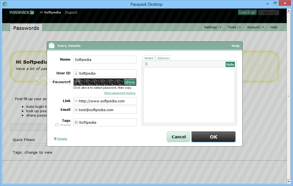Viewport: 293px width, 186px height.
Task: Switch to the Options tab
Action: (x=163, y=58)
